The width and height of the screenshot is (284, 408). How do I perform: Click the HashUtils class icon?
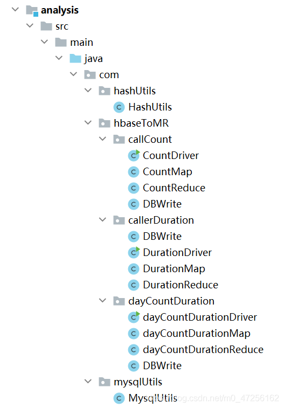(x=119, y=107)
